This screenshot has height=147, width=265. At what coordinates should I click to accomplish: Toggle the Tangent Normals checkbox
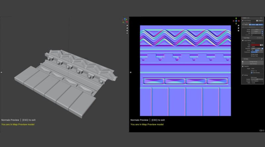[x=251, y=73]
